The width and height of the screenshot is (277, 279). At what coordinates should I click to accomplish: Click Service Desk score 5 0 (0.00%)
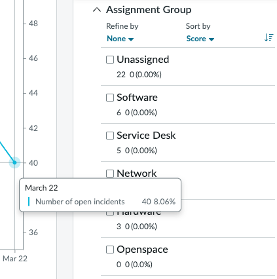coord(137,151)
